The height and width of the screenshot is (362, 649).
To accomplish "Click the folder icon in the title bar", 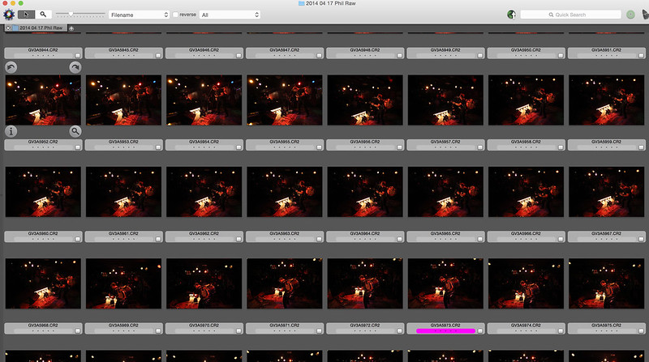I will pos(301,3).
